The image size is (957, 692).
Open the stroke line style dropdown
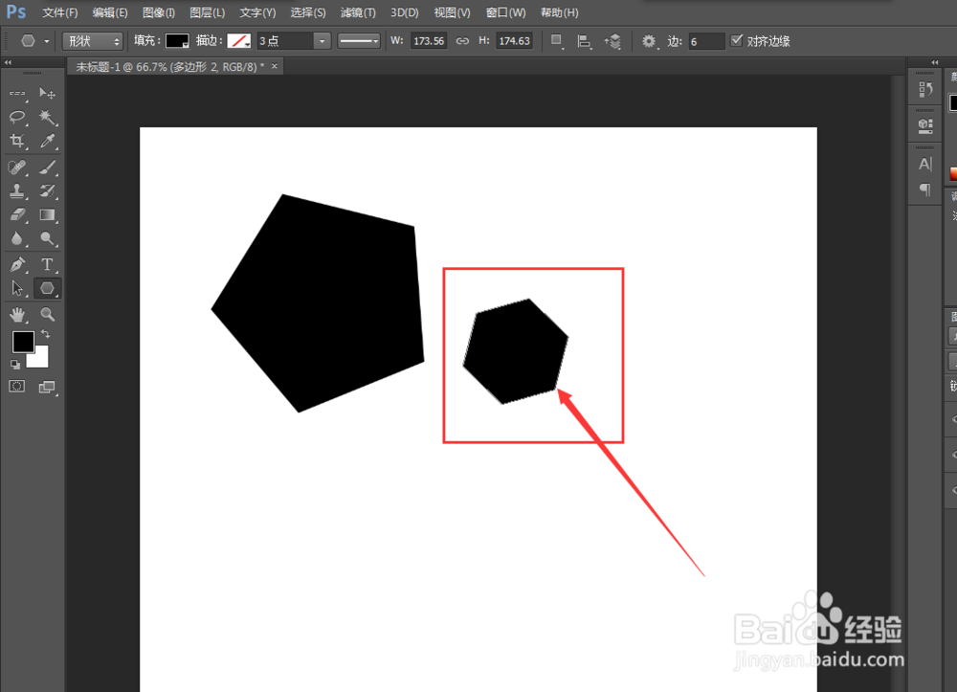pos(359,41)
